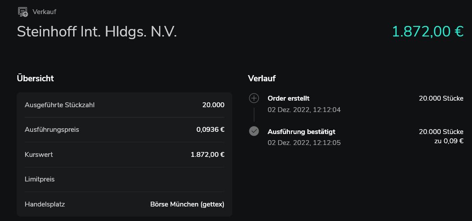
Task: Click the teal 1.872,00 € total amount
Action: pos(427,32)
